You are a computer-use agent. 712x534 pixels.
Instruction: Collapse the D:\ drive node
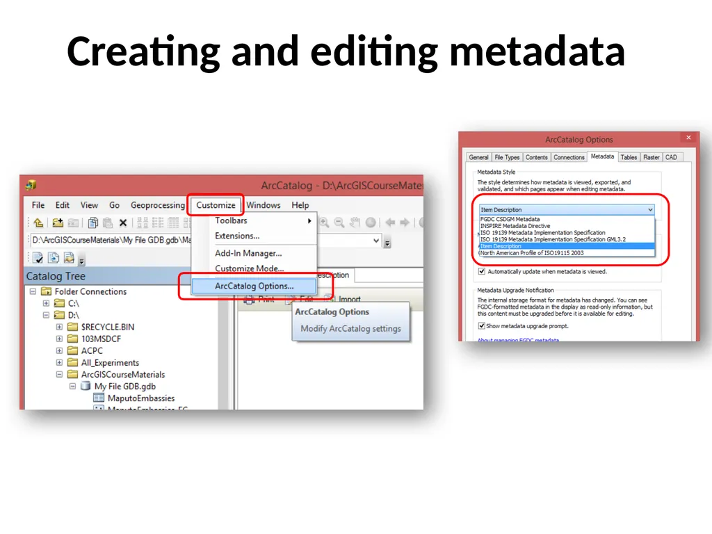tap(46, 315)
